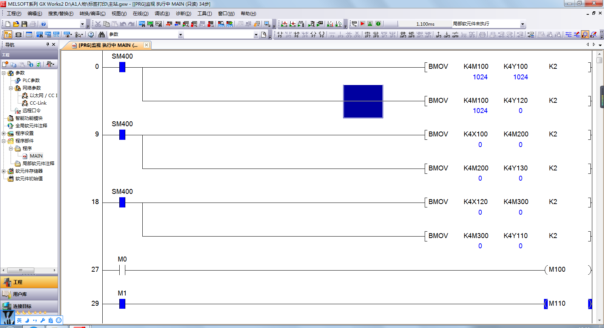Collapse the 网络参数 tree node
The height and width of the screenshot is (328, 604).
(11, 88)
